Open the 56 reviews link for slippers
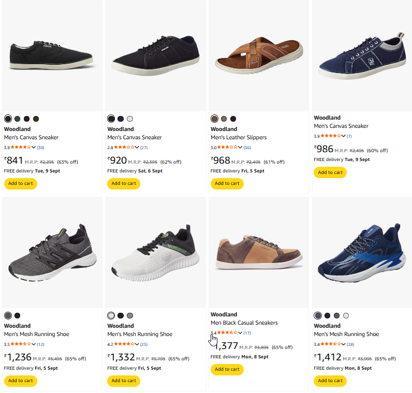 tap(247, 148)
